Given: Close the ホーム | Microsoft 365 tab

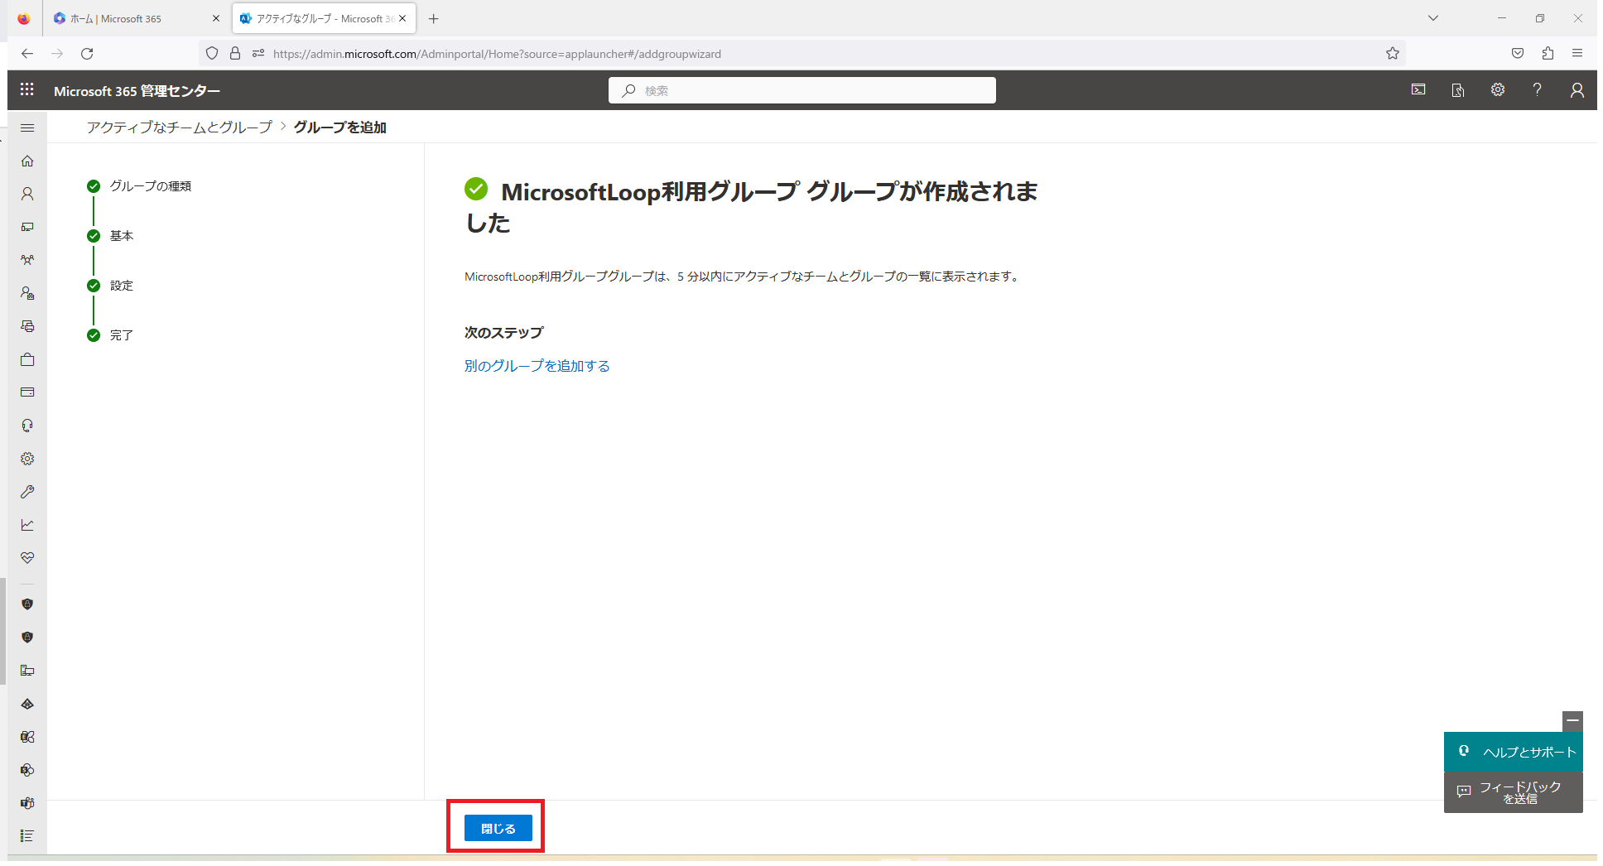Looking at the screenshot, I should (x=216, y=18).
